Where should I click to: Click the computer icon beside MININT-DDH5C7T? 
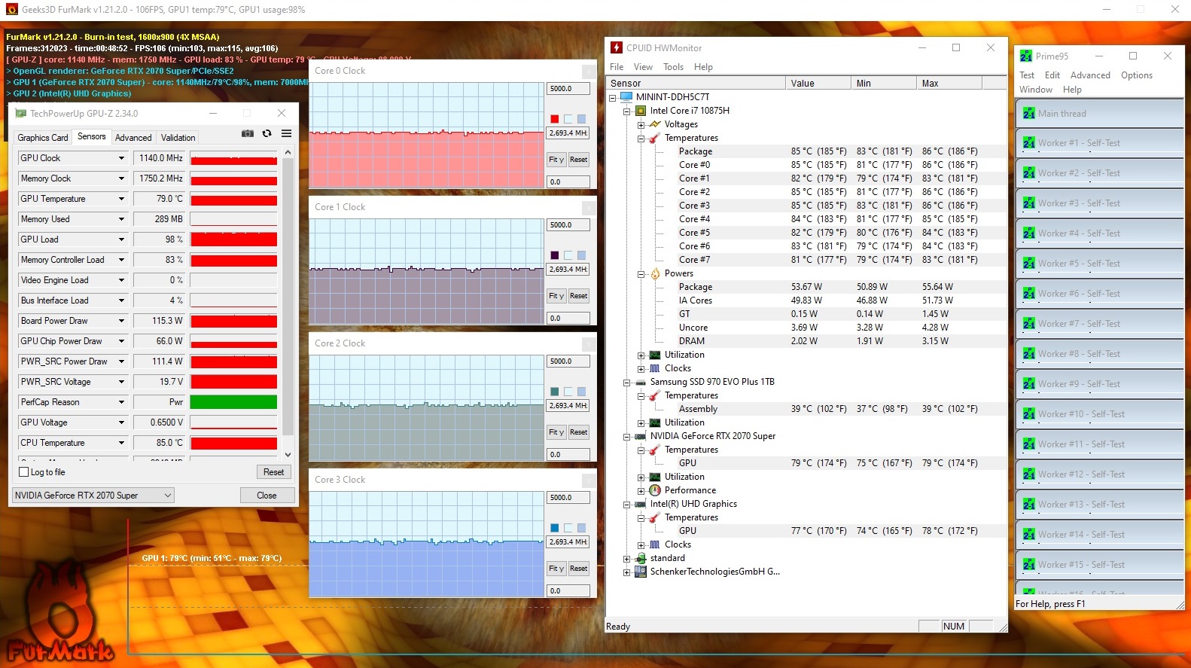click(626, 97)
